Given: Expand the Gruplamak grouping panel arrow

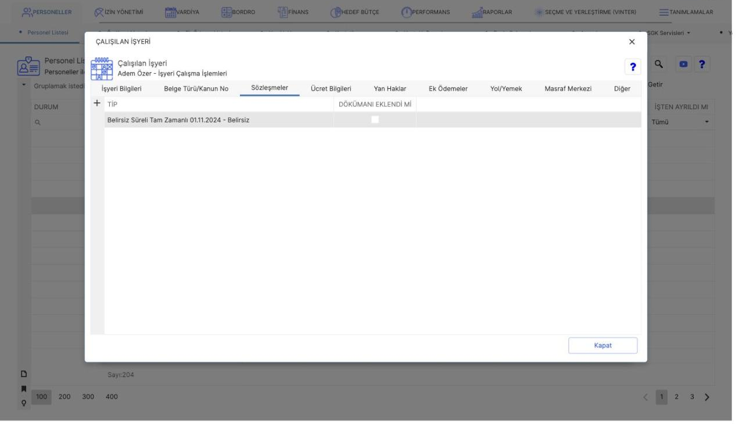Looking at the screenshot, I should click(x=24, y=86).
